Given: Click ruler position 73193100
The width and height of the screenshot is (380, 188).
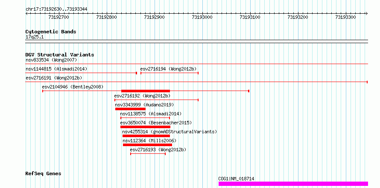Looking at the screenshot, I should pyautogui.click(x=250, y=17).
